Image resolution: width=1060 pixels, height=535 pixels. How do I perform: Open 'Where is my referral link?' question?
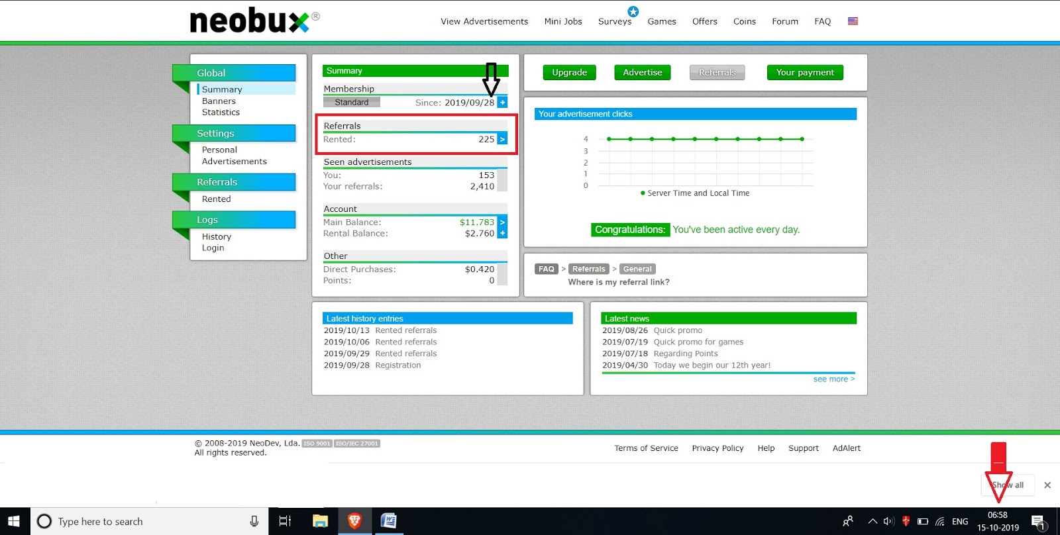619,282
